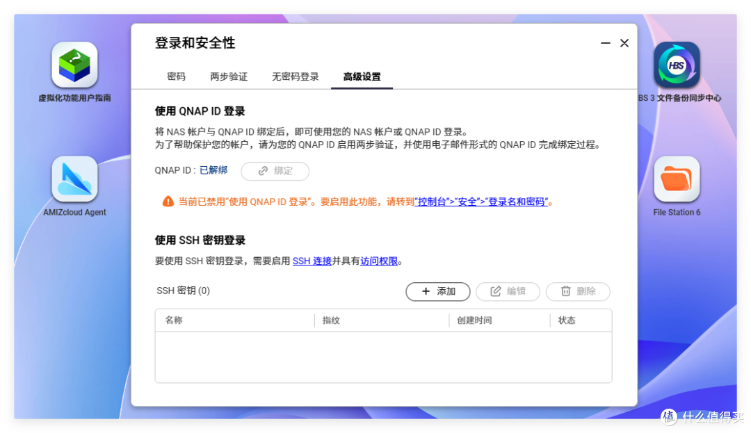Click the 删除 SSH key button
This screenshot has height=433, width=751.
coord(578,291)
